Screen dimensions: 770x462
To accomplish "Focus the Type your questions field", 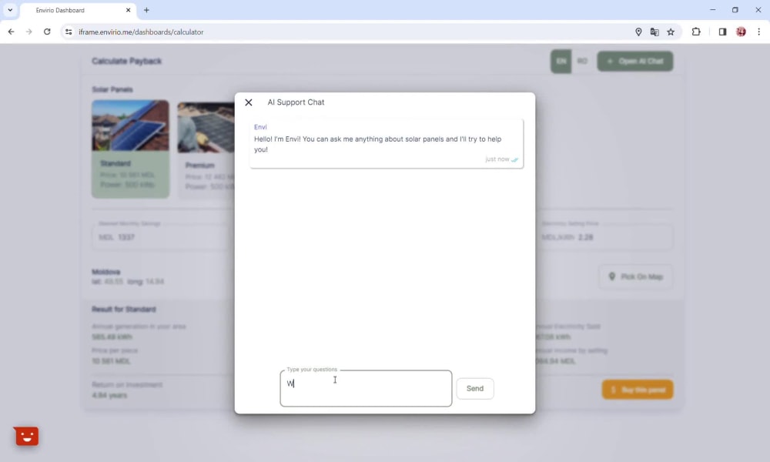I will (x=366, y=388).
